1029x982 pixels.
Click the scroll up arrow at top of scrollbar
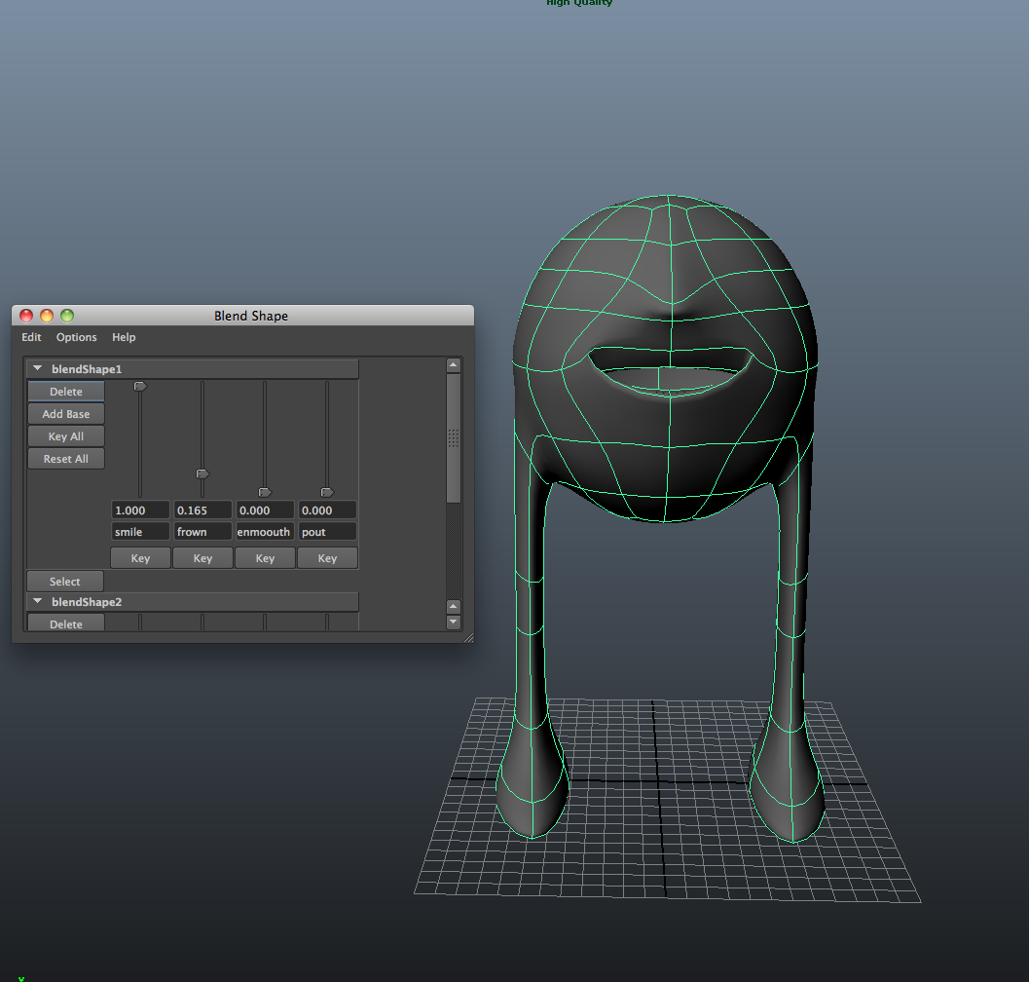453,365
